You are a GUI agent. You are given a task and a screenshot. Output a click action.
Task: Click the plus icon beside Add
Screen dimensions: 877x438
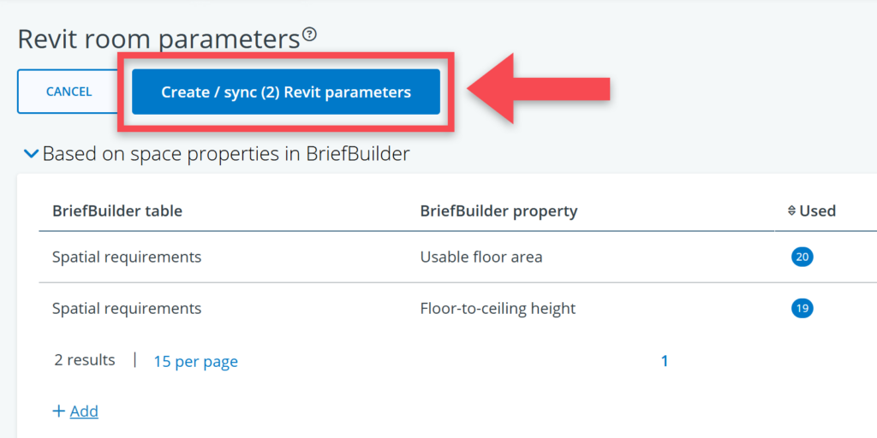(x=58, y=411)
